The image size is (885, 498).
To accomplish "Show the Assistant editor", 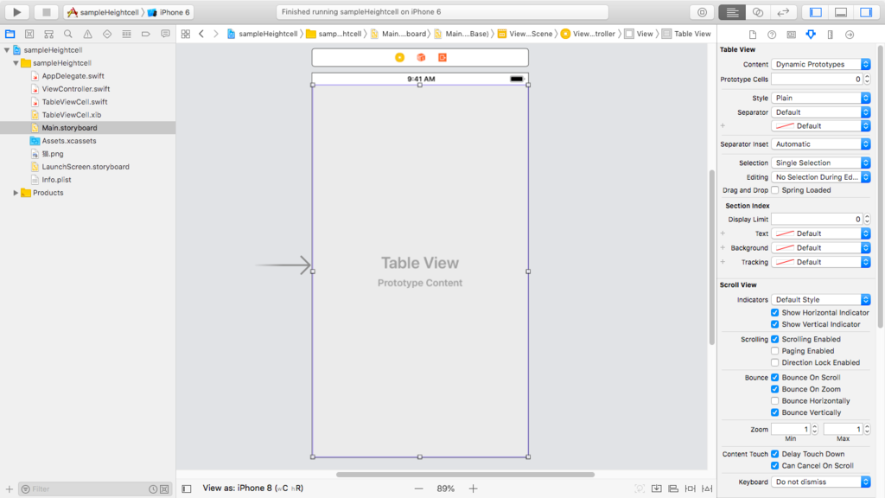I will point(758,12).
